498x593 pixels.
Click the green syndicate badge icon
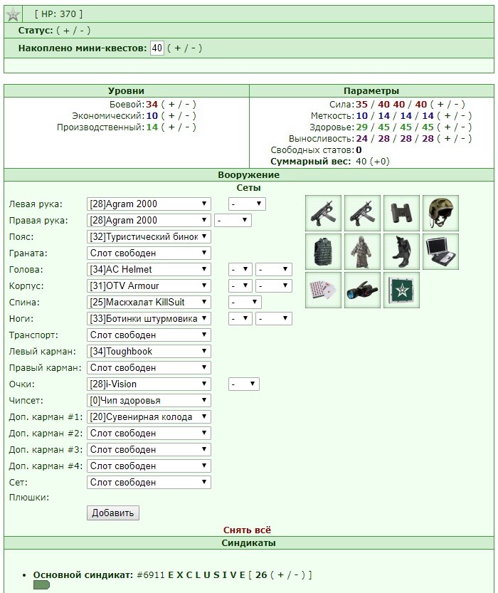41,585
